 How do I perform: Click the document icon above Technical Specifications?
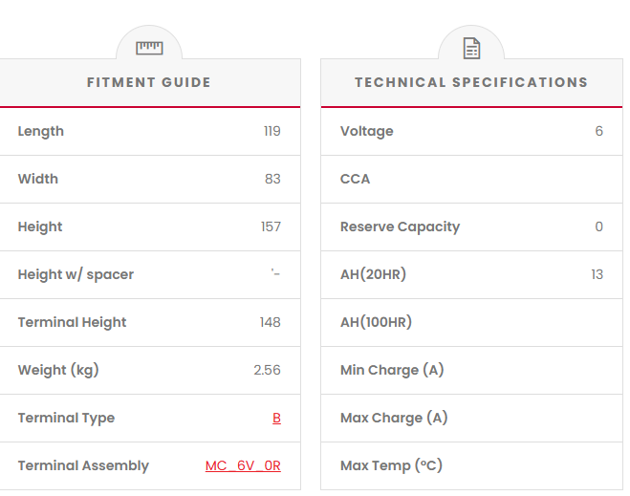(x=471, y=48)
